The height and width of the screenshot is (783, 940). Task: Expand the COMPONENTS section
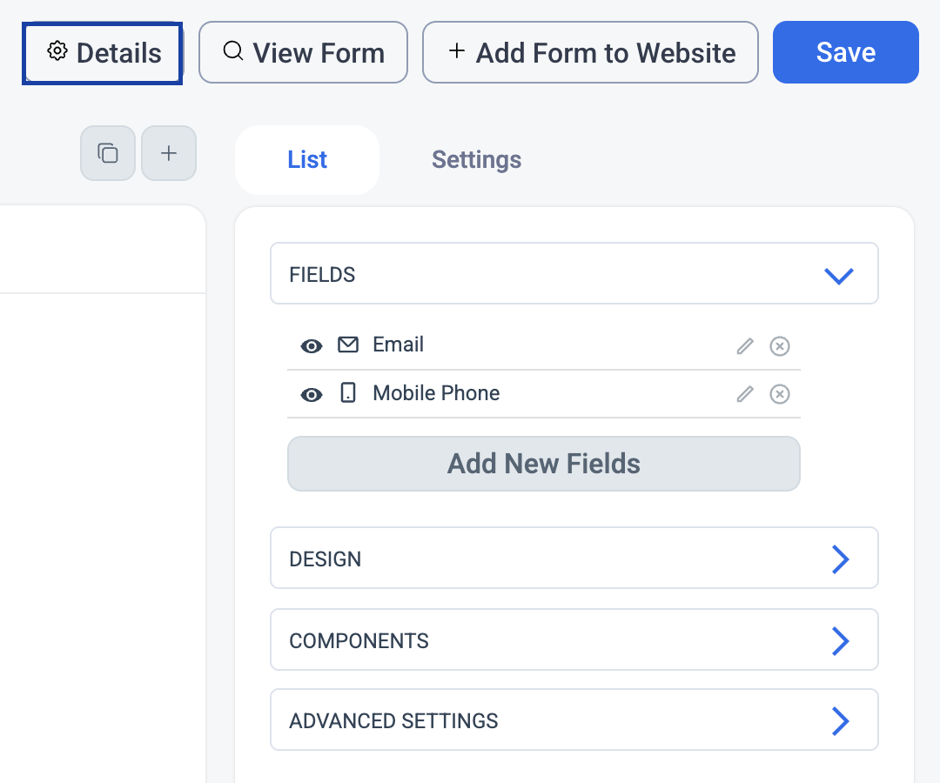(x=574, y=639)
